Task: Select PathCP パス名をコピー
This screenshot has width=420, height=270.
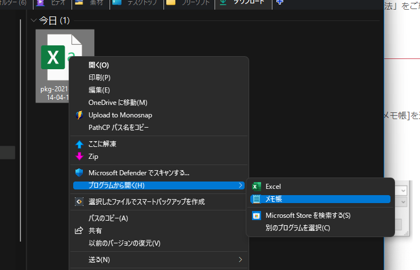Action: pyautogui.click(x=119, y=128)
